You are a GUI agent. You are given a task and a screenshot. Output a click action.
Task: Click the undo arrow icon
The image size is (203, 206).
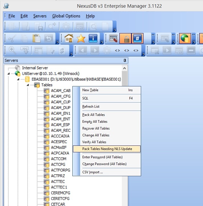(49, 38)
